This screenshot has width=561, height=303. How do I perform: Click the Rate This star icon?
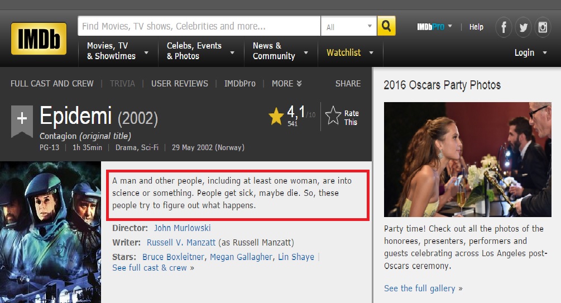[x=333, y=116]
